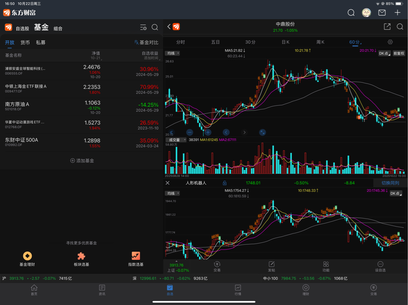
Task: Close 人形机器人 comparison panel
Action: (168, 183)
